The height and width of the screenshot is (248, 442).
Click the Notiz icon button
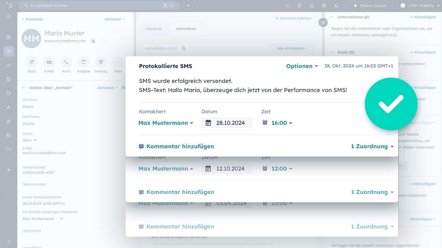(x=32, y=62)
